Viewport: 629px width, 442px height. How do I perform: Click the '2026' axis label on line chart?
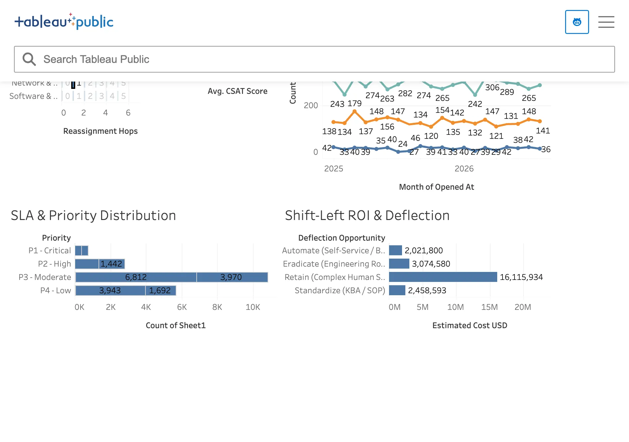(464, 169)
